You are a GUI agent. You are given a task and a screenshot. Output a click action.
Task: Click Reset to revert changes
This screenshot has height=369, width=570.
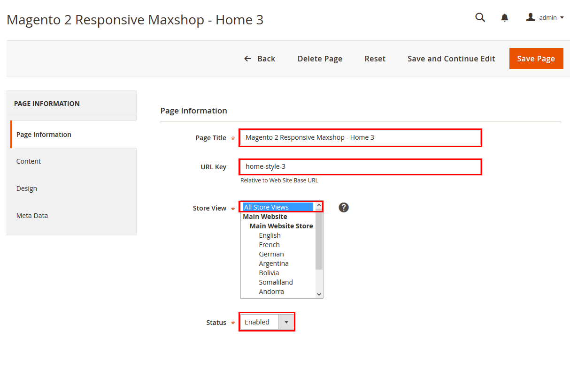[x=375, y=59]
